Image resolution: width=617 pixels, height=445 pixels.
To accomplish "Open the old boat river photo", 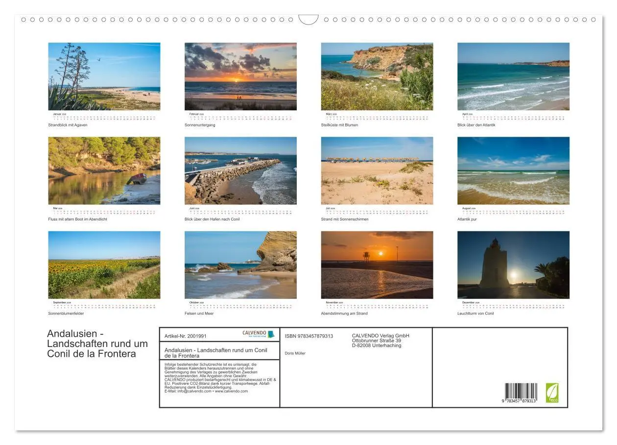I will [x=104, y=171].
